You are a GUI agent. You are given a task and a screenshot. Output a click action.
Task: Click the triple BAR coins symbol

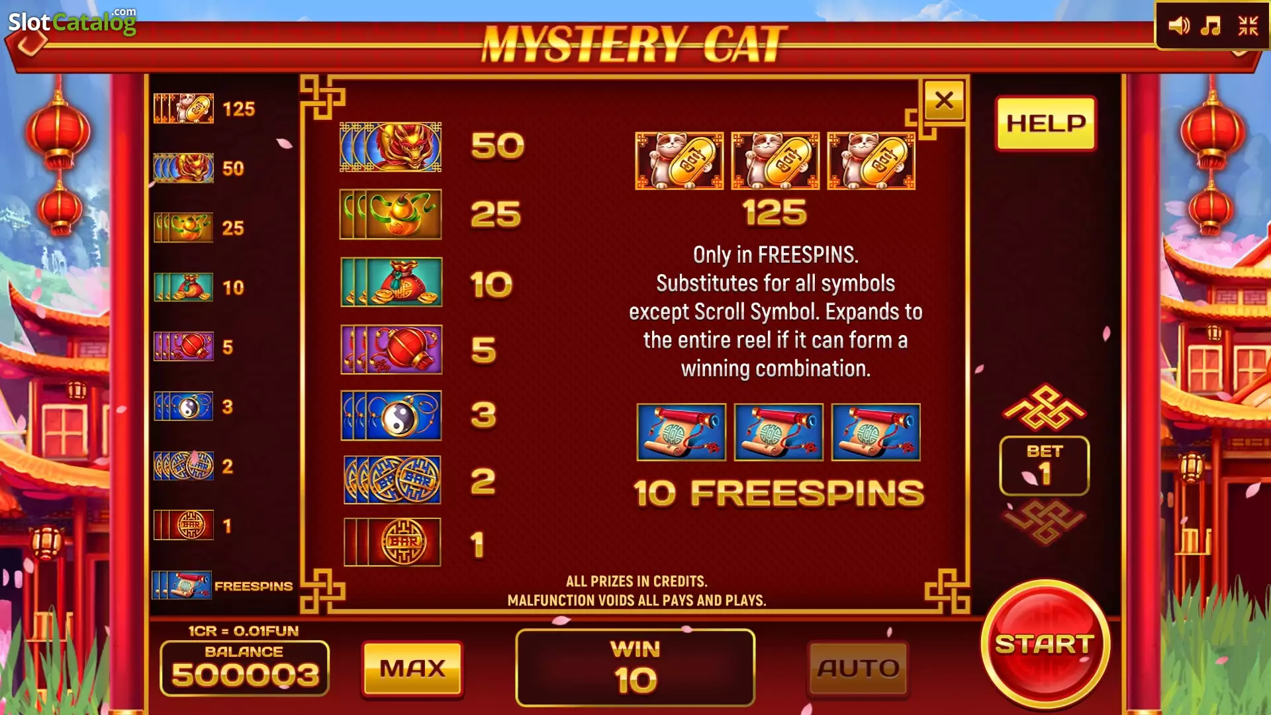click(x=393, y=479)
